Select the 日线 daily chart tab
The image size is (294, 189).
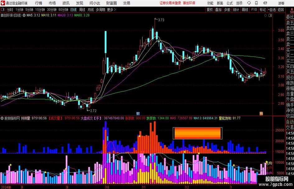point(73,10)
